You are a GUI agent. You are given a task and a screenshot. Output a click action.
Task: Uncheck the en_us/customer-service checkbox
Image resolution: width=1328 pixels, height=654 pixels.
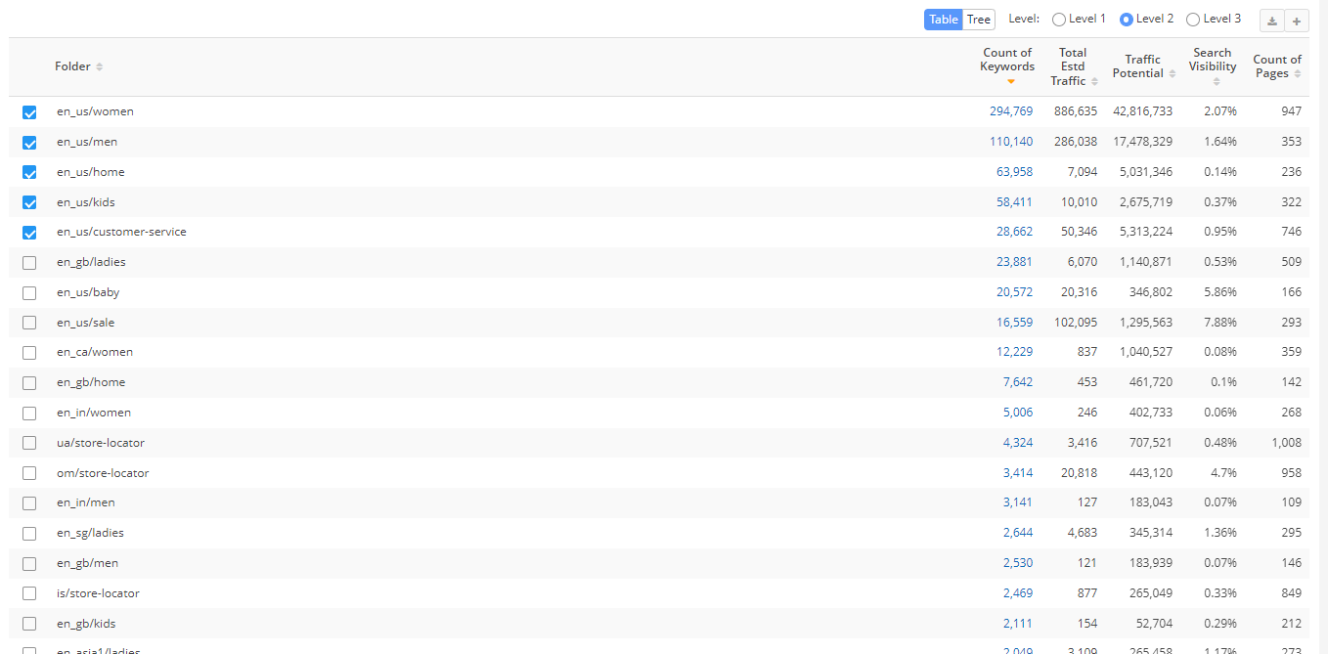[x=29, y=233]
